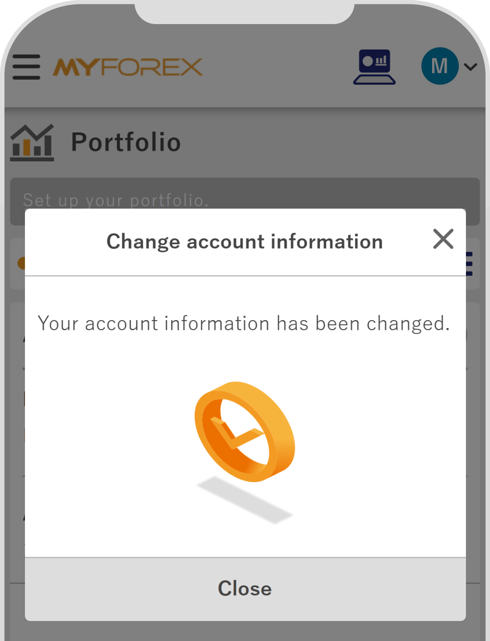The width and height of the screenshot is (490, 641).
Task: Dismiss the dialog with the X icon
Action: [443, 239]
